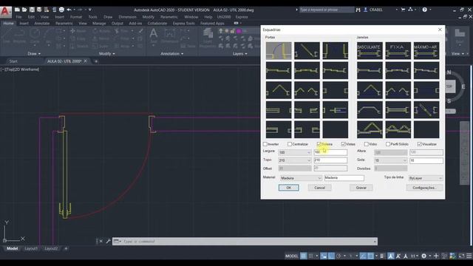Click the Undo arrow icon
473x266 pixels.
69,10
